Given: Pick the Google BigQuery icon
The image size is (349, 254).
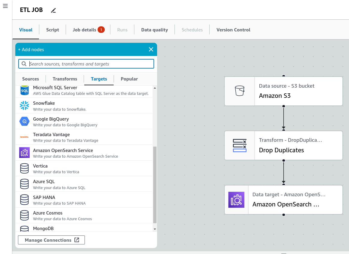Looking at the screenshot, I should [x=25, y=121].
